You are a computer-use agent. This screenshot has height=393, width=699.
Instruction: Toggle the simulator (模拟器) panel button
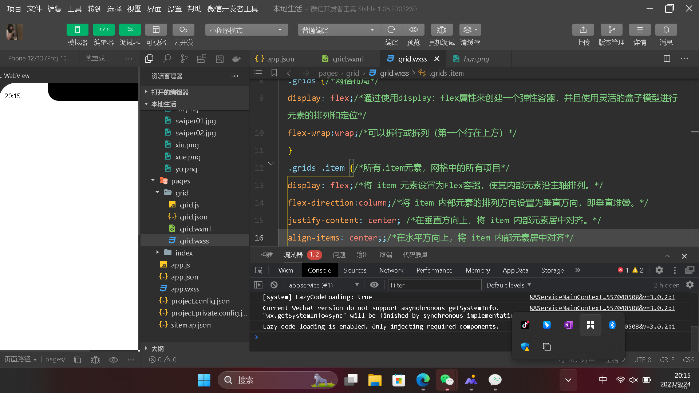coord(77,30)
